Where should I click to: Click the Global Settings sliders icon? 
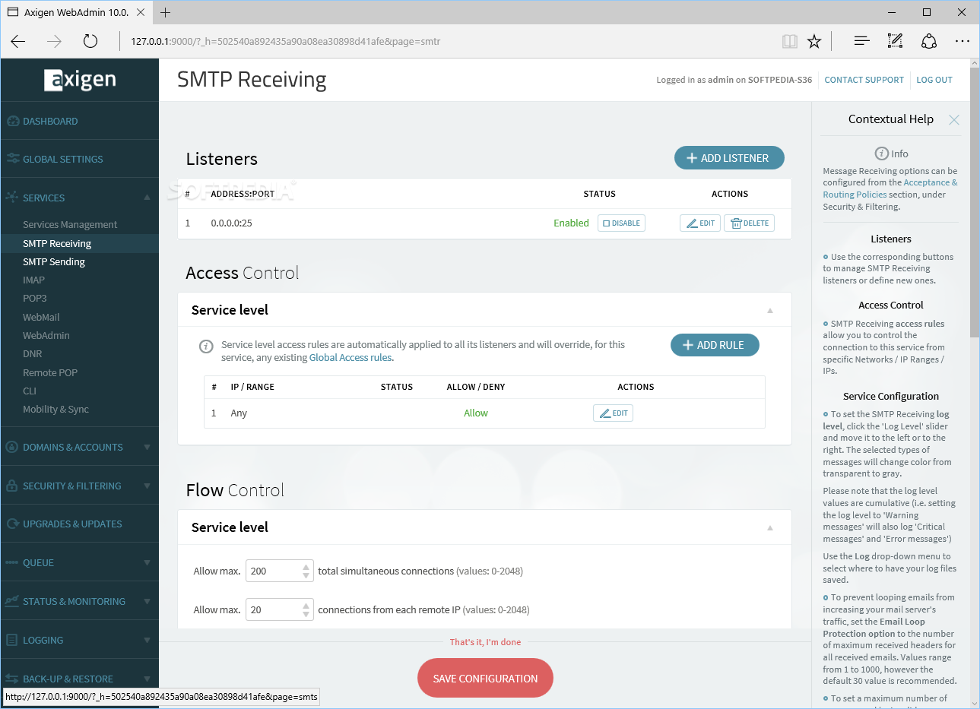click(x=12, y=159)
